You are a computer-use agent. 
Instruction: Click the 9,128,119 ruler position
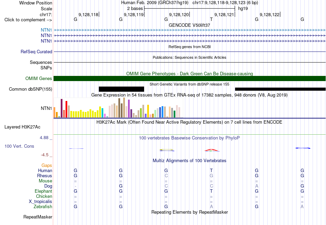point(134,14)
